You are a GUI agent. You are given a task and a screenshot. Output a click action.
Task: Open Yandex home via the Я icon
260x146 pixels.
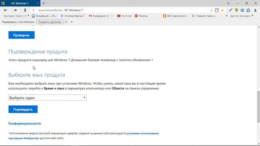(x=25, y=10)
